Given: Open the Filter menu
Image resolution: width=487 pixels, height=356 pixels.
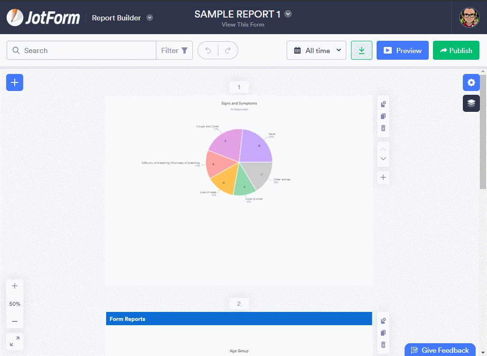Looking at the screenshot, I should 174,50.
